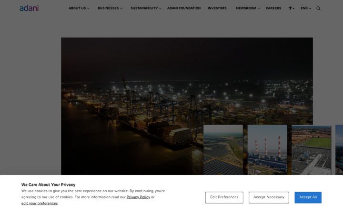Screen dimensions: 343x214
Task: Select the electrical substation thumbnail
Action: pyautogui.click(x=311, y=150)
